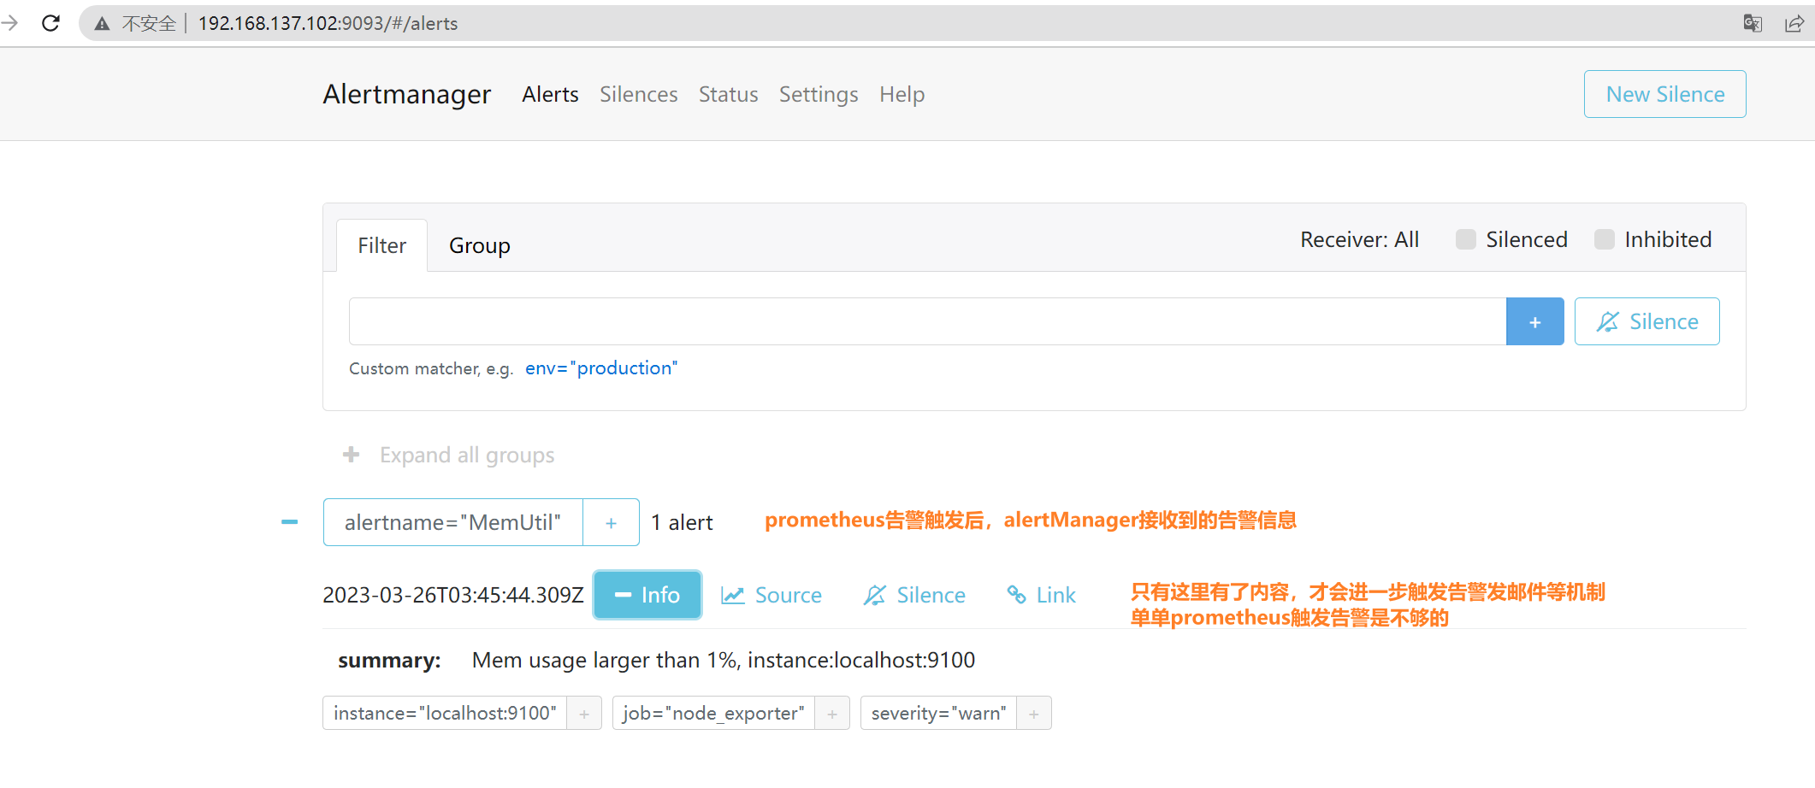Click the alert timestamp 2023-03-26T03:45:44.309Z
The image size is (1815, 788).
coord(453,595)
